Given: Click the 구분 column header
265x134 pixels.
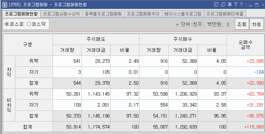Looking at the screenshot, I should (28, 45).
